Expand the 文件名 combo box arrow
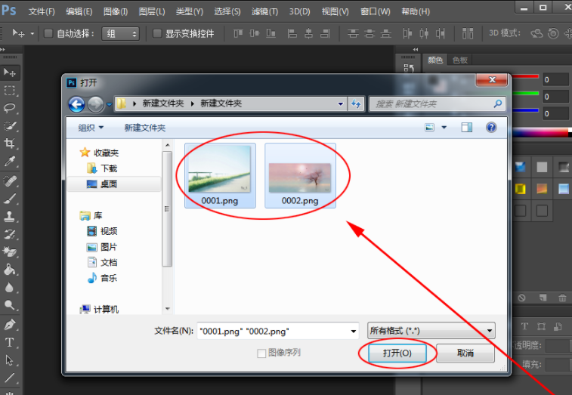 tap(354, 331)
